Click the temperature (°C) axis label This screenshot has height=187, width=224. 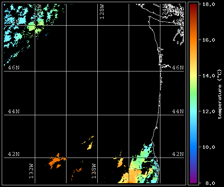(x=220, y=94)
